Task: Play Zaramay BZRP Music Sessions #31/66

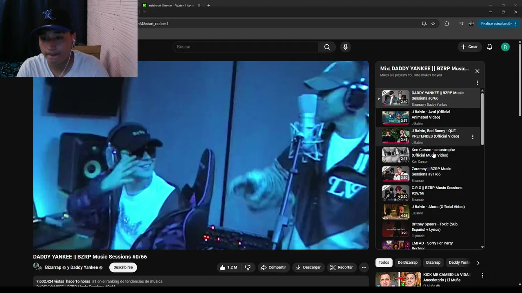Action: [x=428, y=174]
